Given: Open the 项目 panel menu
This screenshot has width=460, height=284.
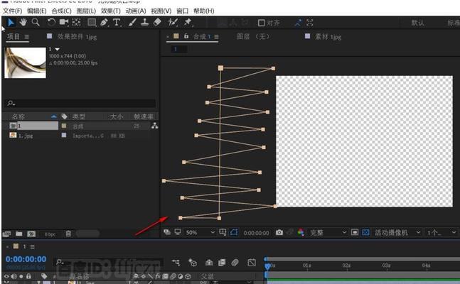Looking at the screenshot, I should [27, 37].
